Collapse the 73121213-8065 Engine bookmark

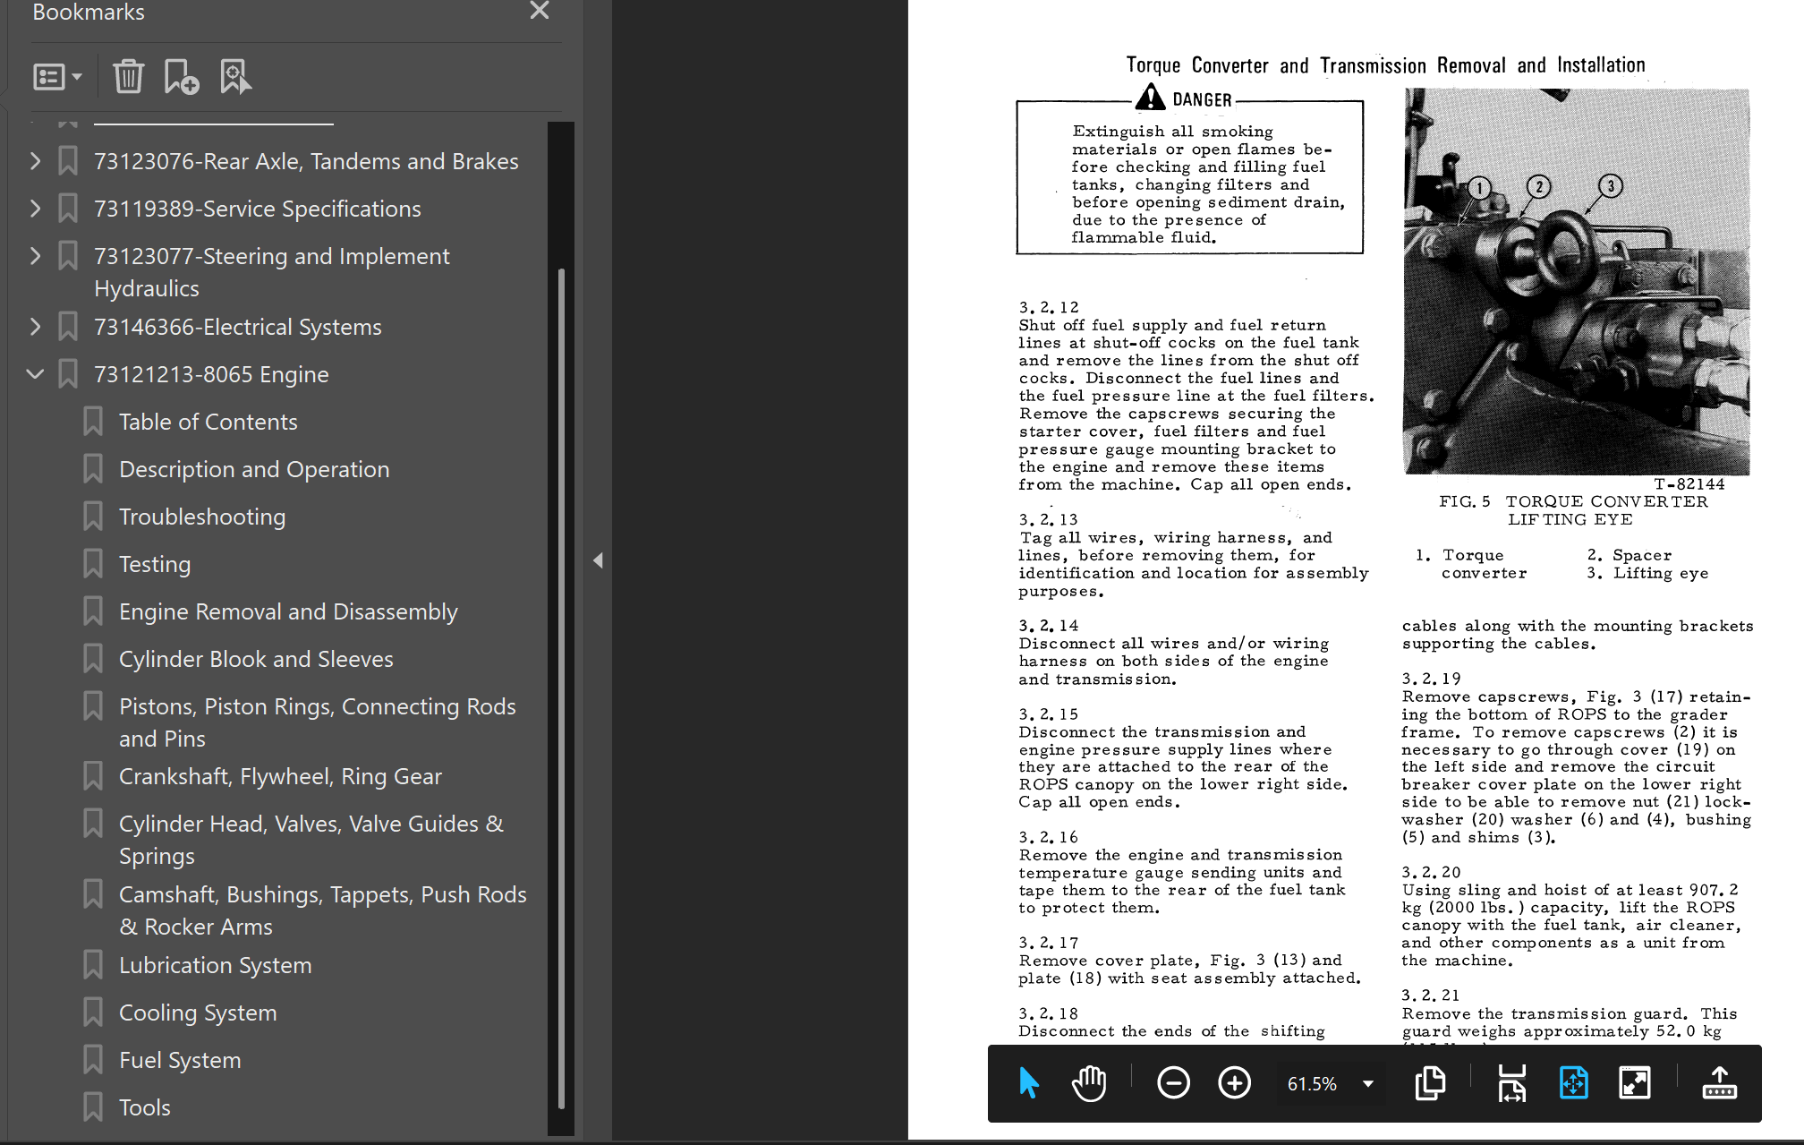coord(35,374)
